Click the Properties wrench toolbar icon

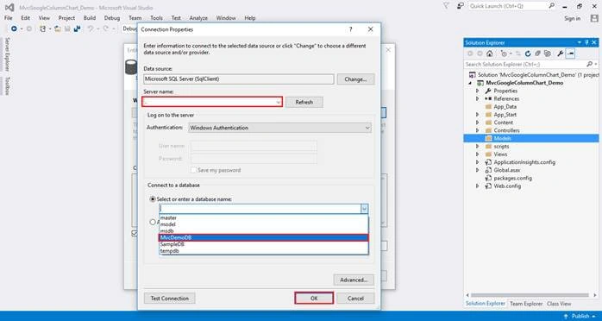click(560, 53)
